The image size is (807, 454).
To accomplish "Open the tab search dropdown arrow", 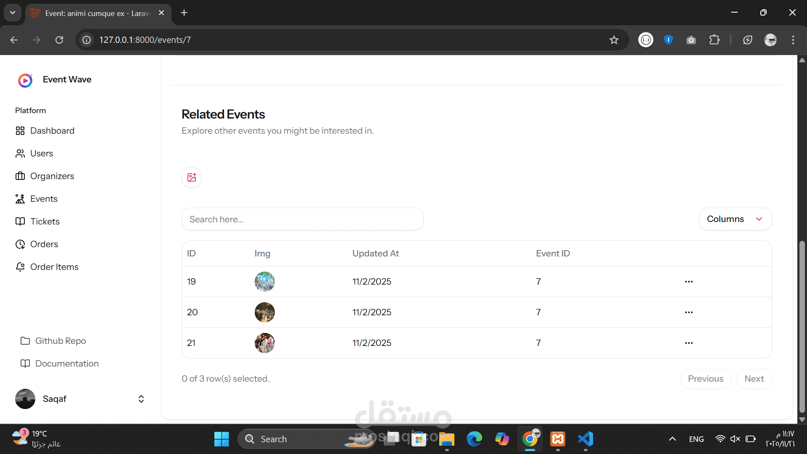I will pyautogui.click(x=13, y=13).
